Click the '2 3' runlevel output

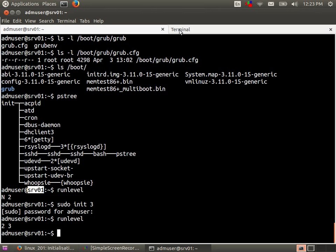pyautogui.click(x=6, y=226)
